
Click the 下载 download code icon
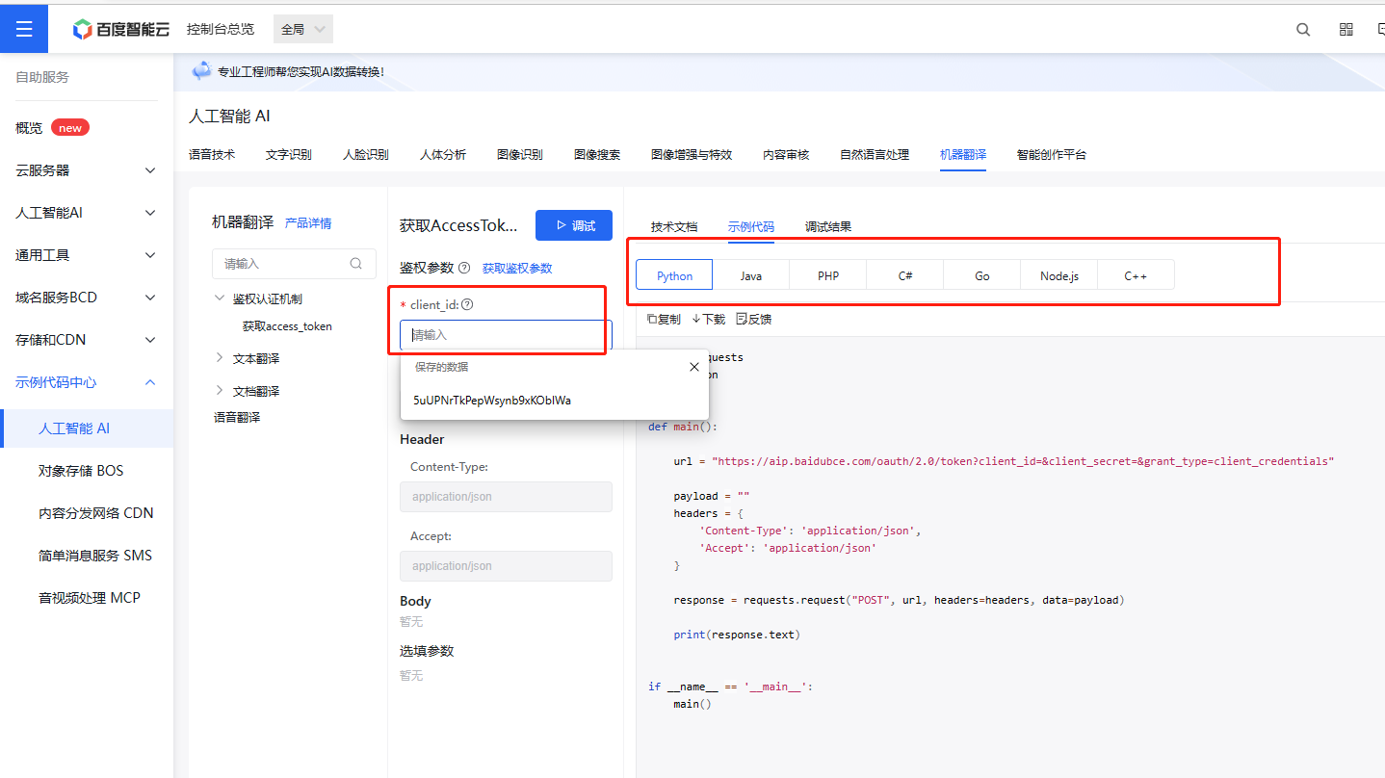pos(696,319)
